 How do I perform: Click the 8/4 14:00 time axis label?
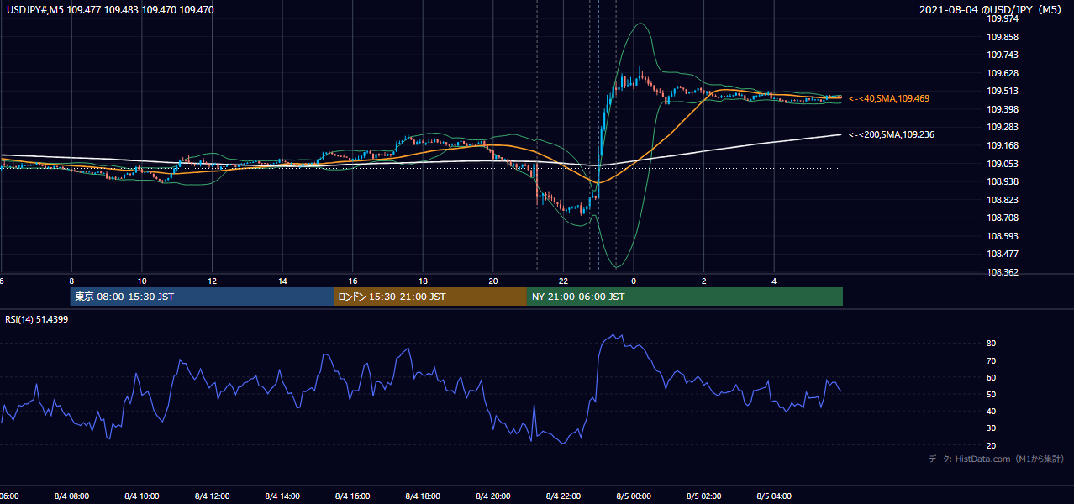(282, 496)
